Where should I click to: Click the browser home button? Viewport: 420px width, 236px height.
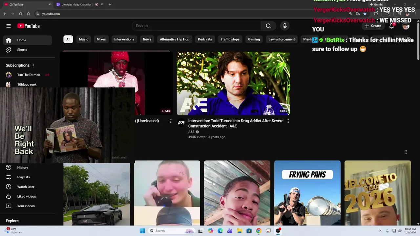(29, 14)
